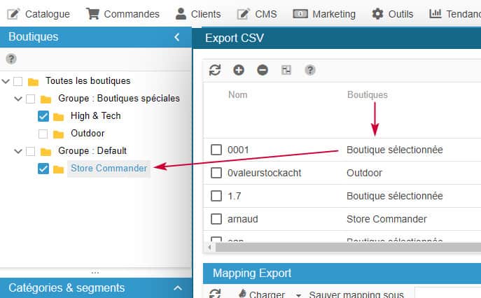Open the Marketing menu
The width and height of the screenshot is (481, 298).
pyautogui.click(x=324, y=13)
